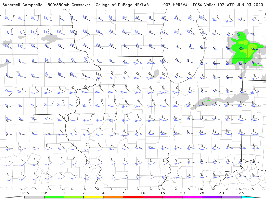Click the 0.5 legend value

(x=44, y=193)
